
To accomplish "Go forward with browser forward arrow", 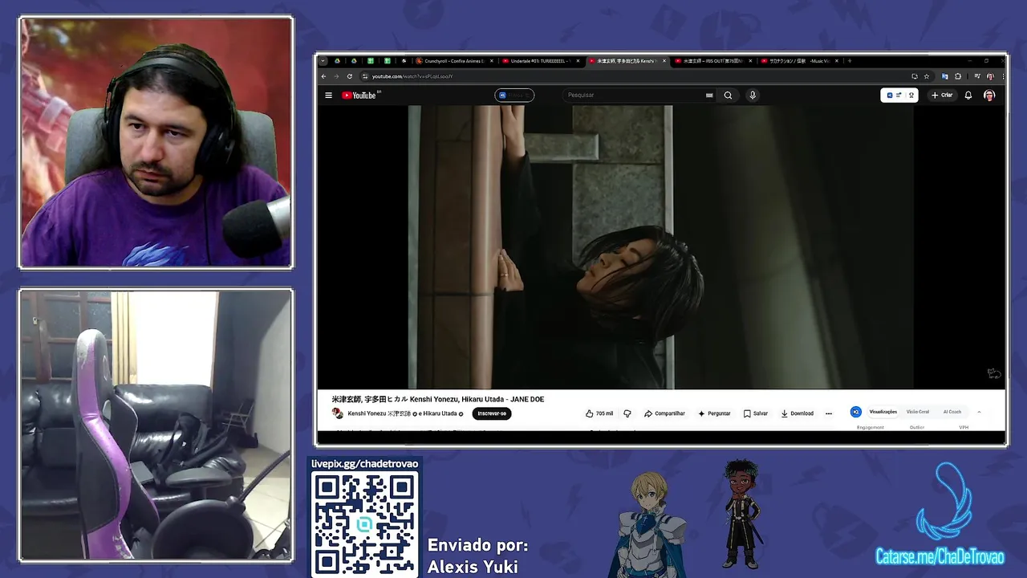I will [x=337, y=76].
